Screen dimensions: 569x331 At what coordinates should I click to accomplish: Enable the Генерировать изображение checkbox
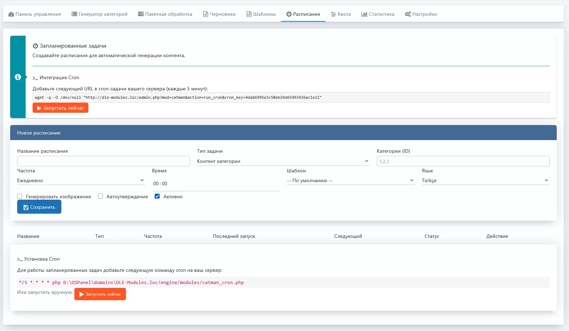click(x=20, y=196)
